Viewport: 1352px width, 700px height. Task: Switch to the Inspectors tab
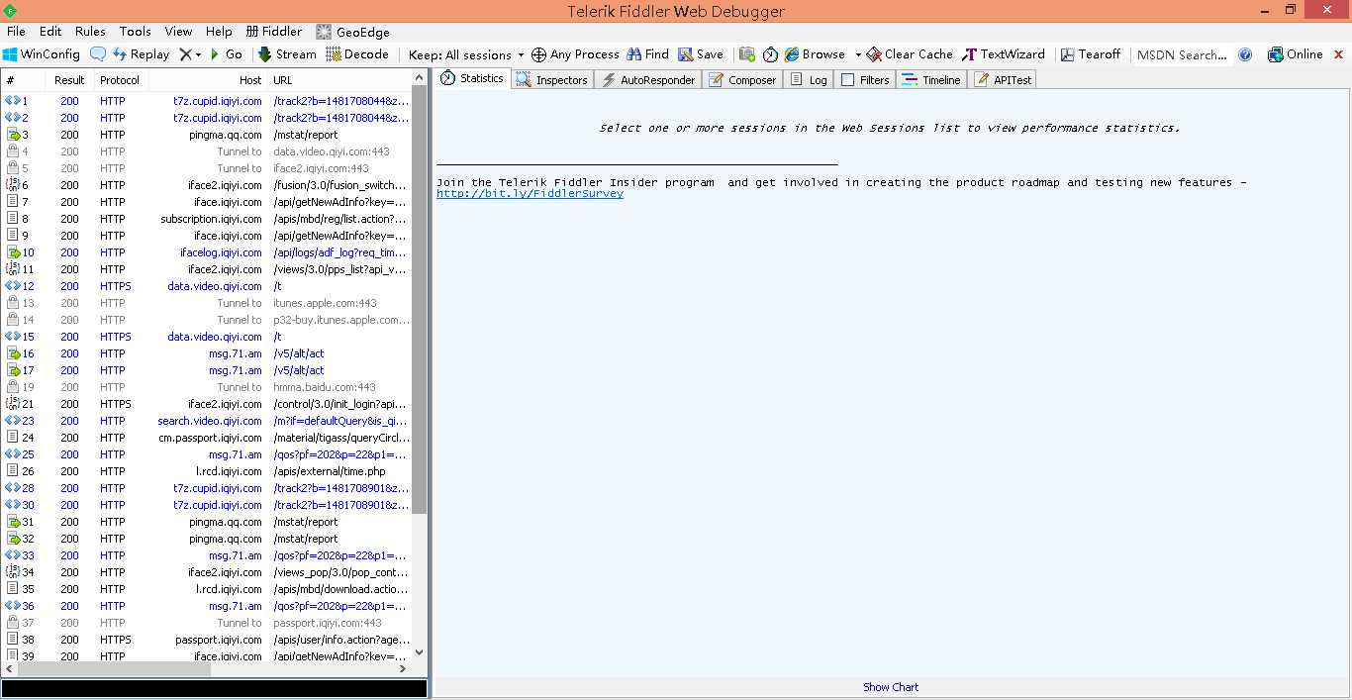click(x=552, y=80)
